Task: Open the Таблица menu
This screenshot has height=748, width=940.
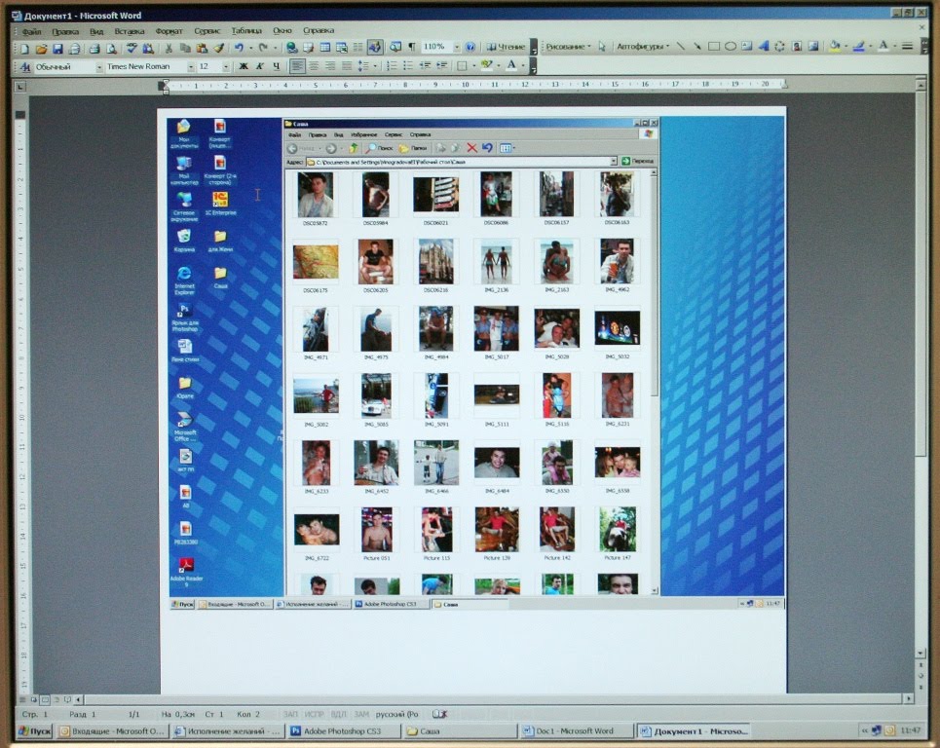Action: click(246, 30)
